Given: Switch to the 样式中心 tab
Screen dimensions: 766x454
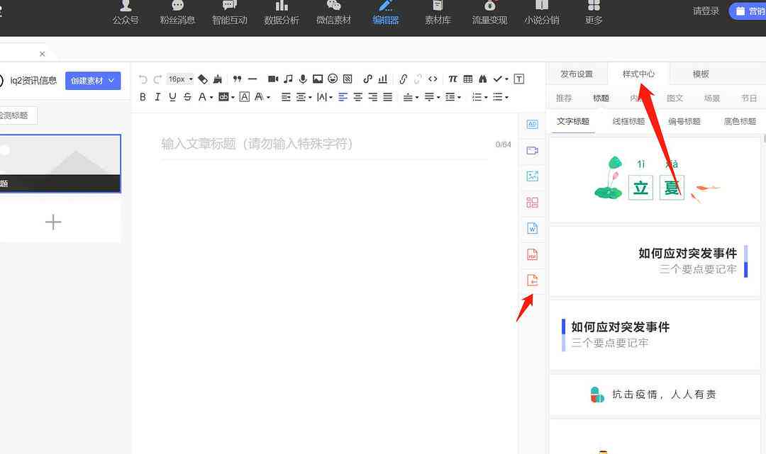Looking at the screenshot, I should [638, 74].
